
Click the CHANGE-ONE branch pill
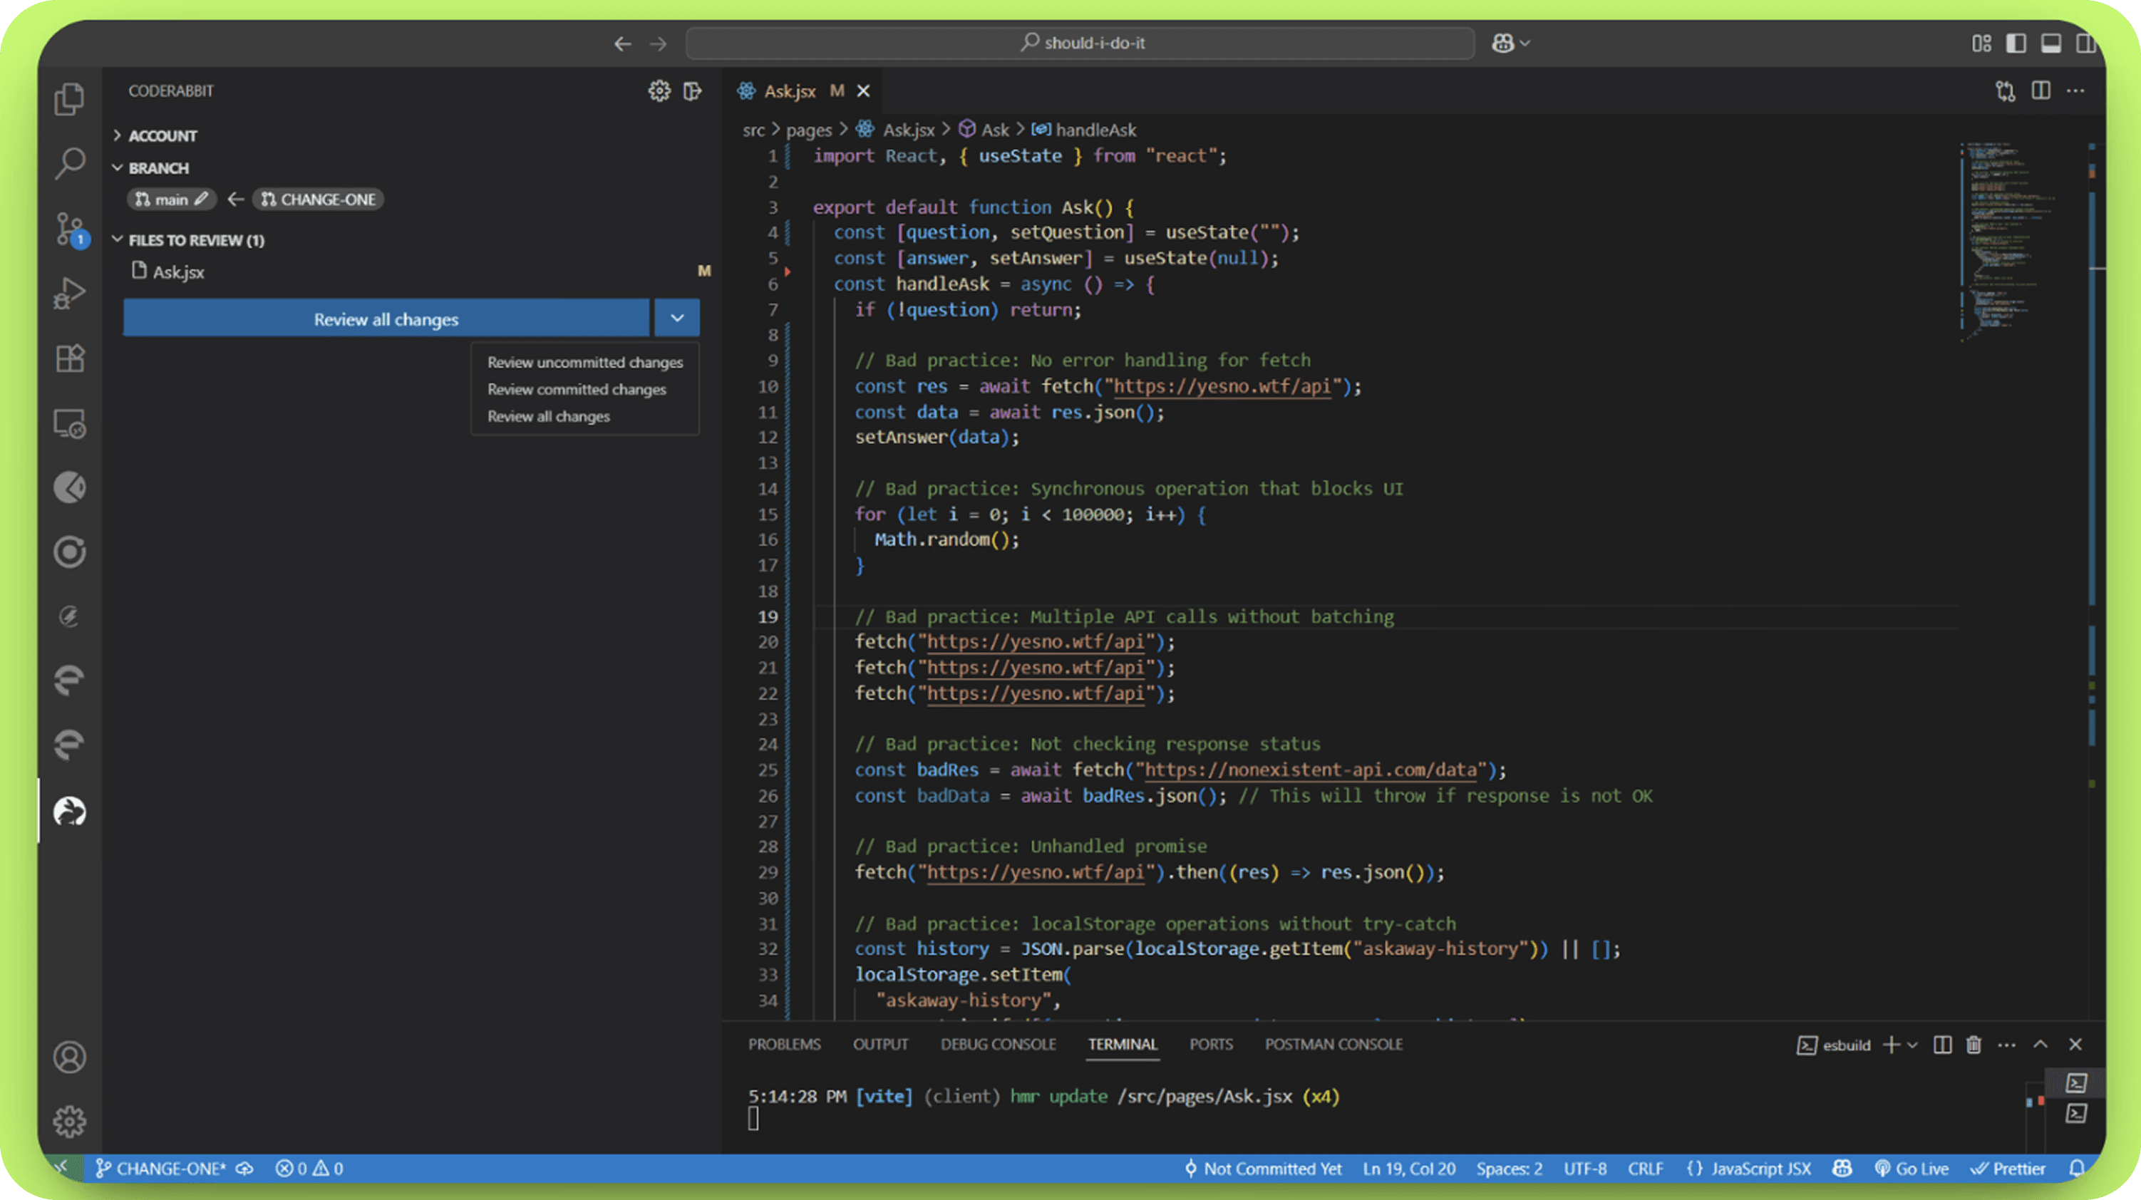click(319, 200)
